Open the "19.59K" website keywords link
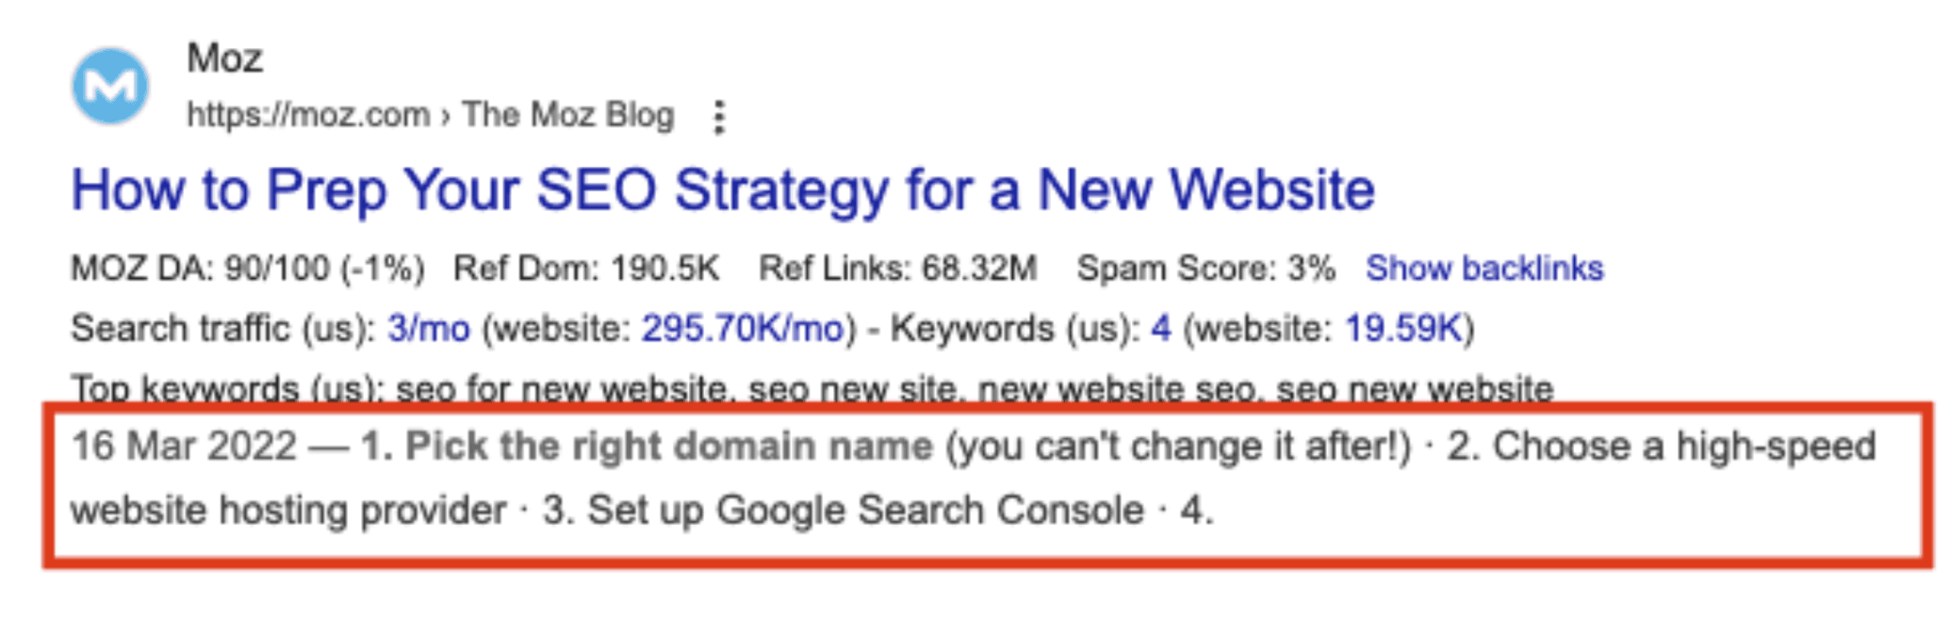This screenshot has width=1951, height=637. point(1404,329)
